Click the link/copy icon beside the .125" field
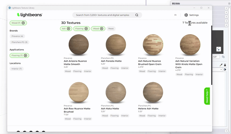 click(x=223, y=57)
